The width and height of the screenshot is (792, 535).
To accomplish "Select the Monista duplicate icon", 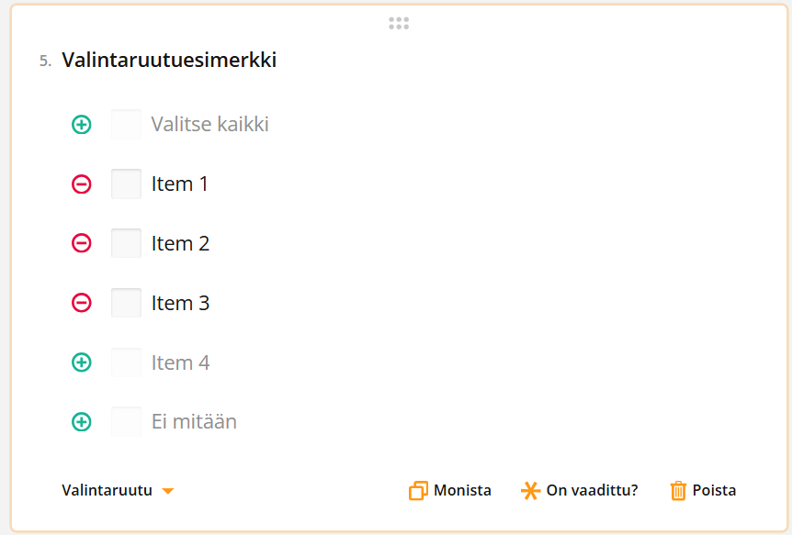I will pyautogui.click(x=418, y=490).
